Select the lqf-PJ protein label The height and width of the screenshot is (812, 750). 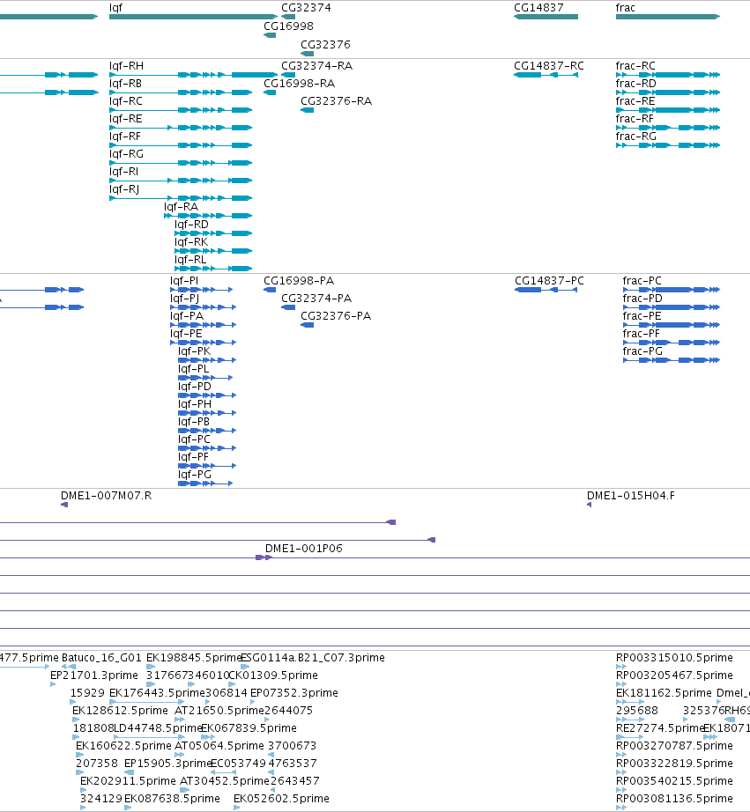coord(184,299)
